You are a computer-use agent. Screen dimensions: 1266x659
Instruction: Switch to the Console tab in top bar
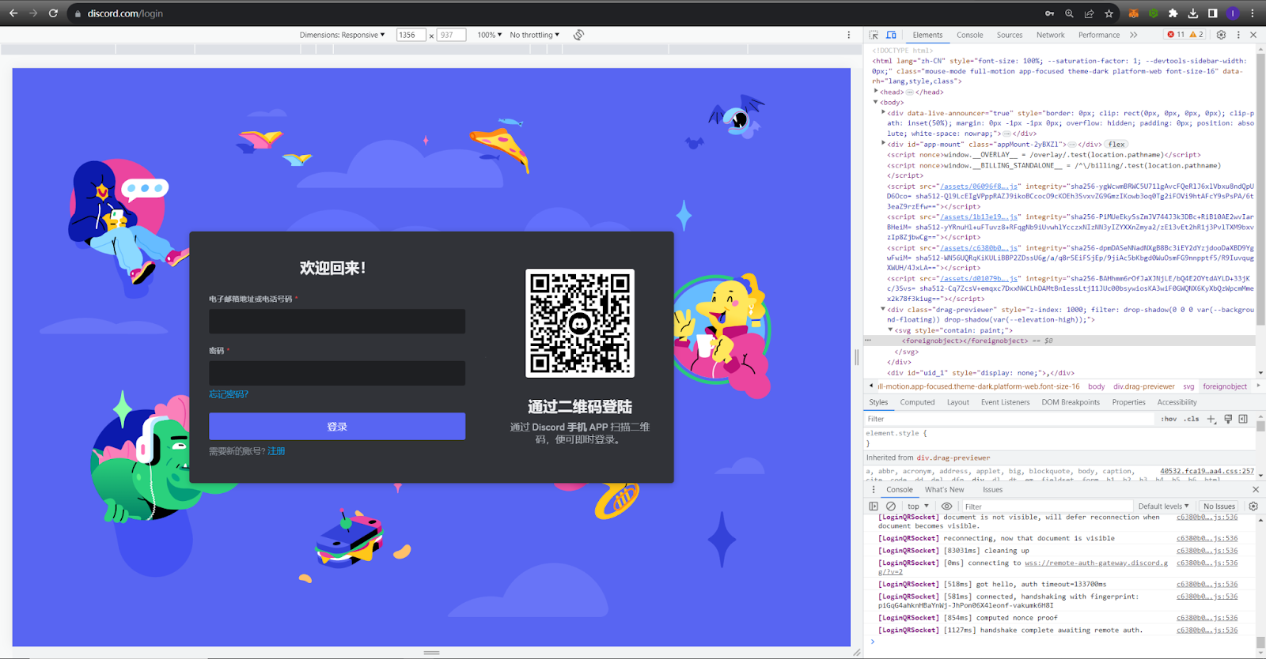point(969,35)
